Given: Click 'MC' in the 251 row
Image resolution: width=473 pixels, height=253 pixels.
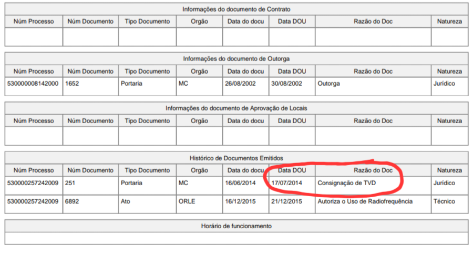Looking at the screenshot, I should (x=183, y=183).
